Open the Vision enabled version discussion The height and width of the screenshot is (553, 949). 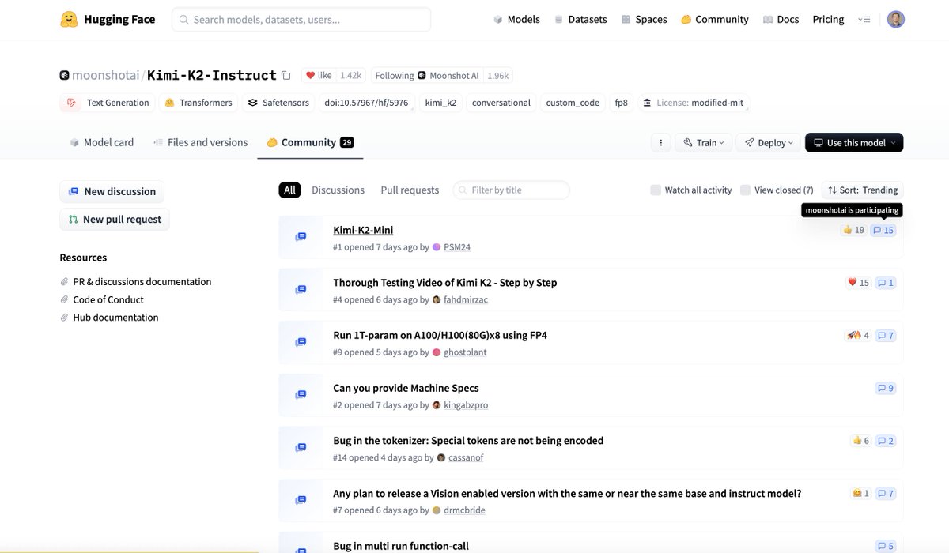point(567,494)
